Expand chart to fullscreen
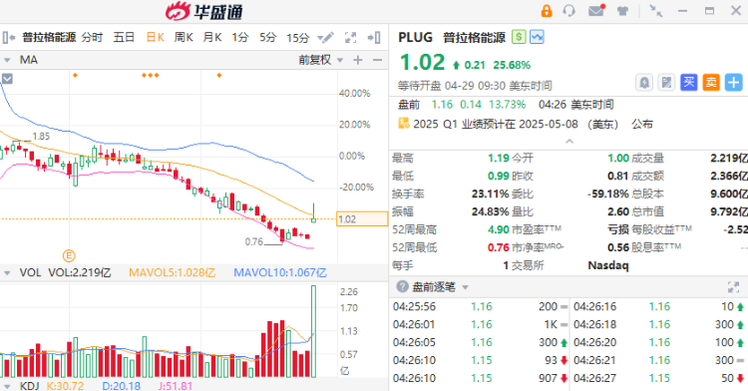Viewport: 748px width, 391px height. tap(351, 37)
